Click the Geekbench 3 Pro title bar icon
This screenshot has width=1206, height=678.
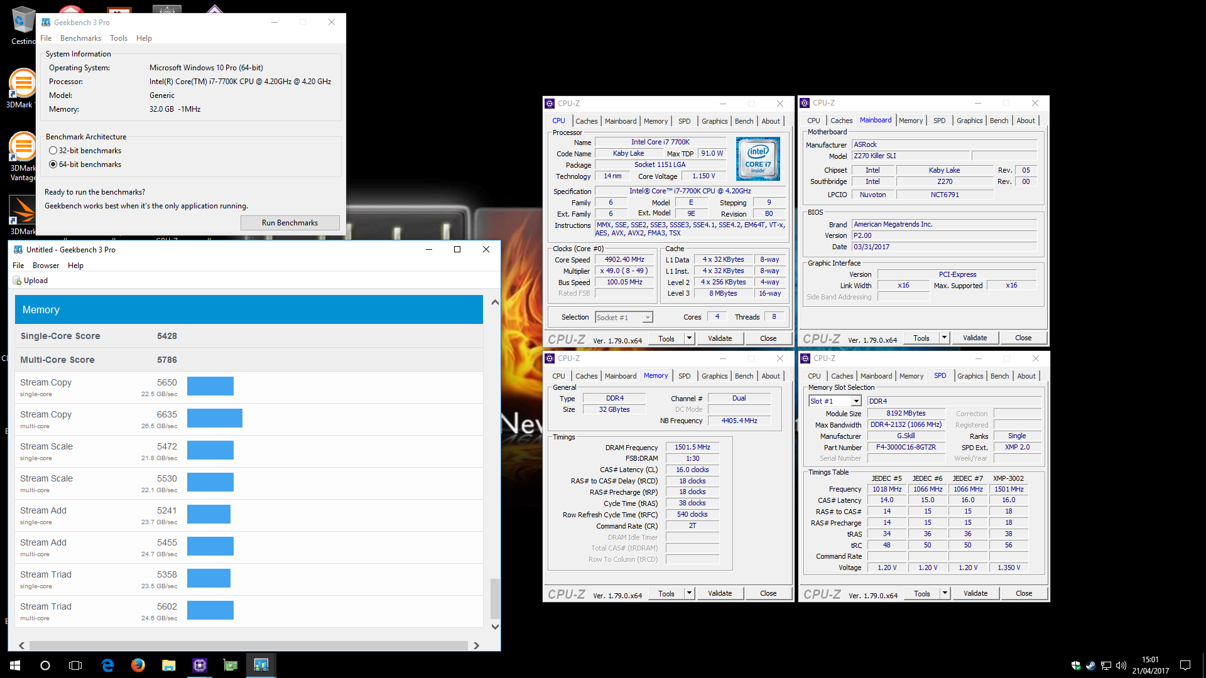tap(46, 22)
